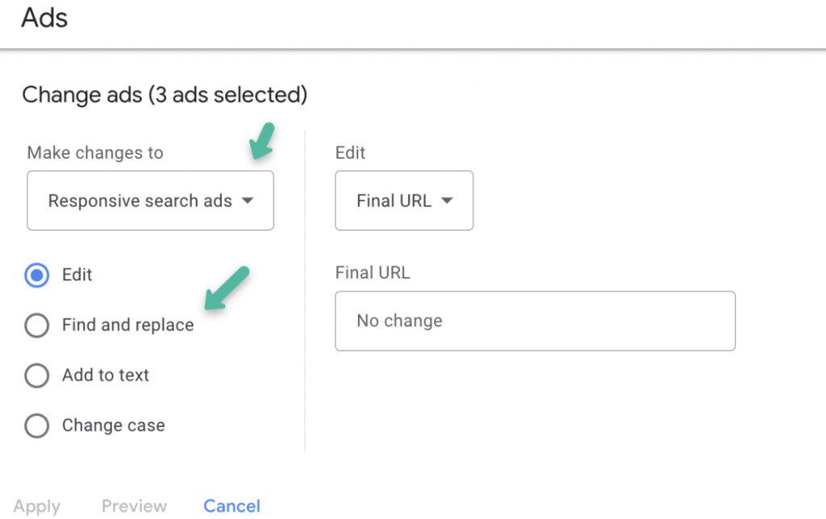Image resolution: width=826 pixels, height=519 pixels.
Task: Click the Edit label above Final URL dropdown
Action: point(350,153)
